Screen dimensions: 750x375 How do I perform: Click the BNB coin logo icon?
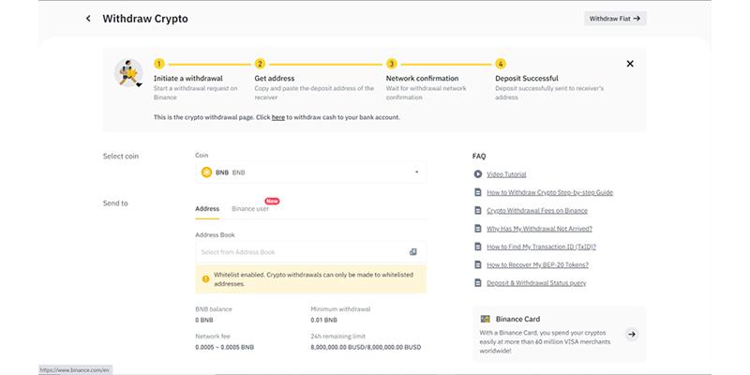(x=206, y=172)
